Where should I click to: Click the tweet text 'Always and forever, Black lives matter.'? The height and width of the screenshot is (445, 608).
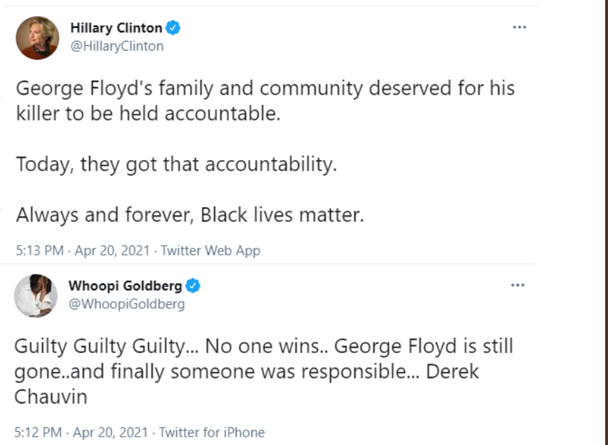click(190, 215)
